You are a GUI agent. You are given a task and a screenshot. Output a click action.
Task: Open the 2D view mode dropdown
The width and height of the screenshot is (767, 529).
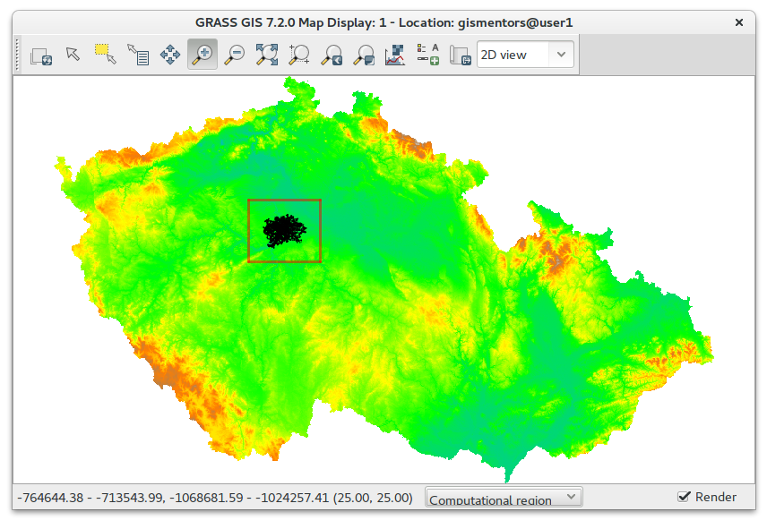pyautogui.click(x=525, y=55)
